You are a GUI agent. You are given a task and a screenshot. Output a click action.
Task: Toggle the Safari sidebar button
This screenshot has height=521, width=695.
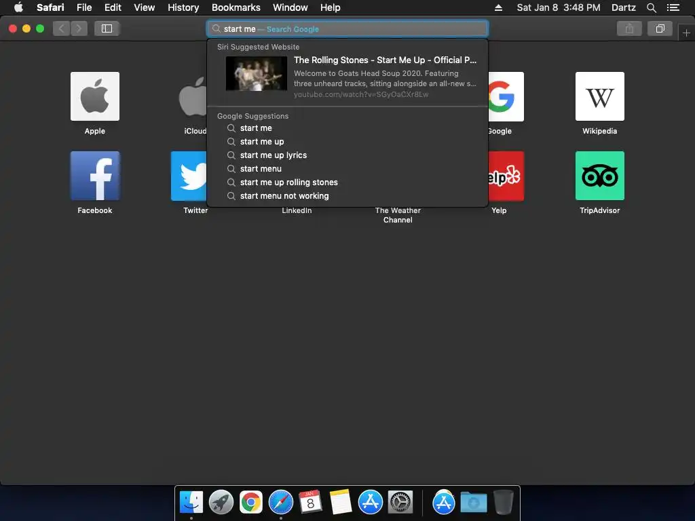coord(107,28)
